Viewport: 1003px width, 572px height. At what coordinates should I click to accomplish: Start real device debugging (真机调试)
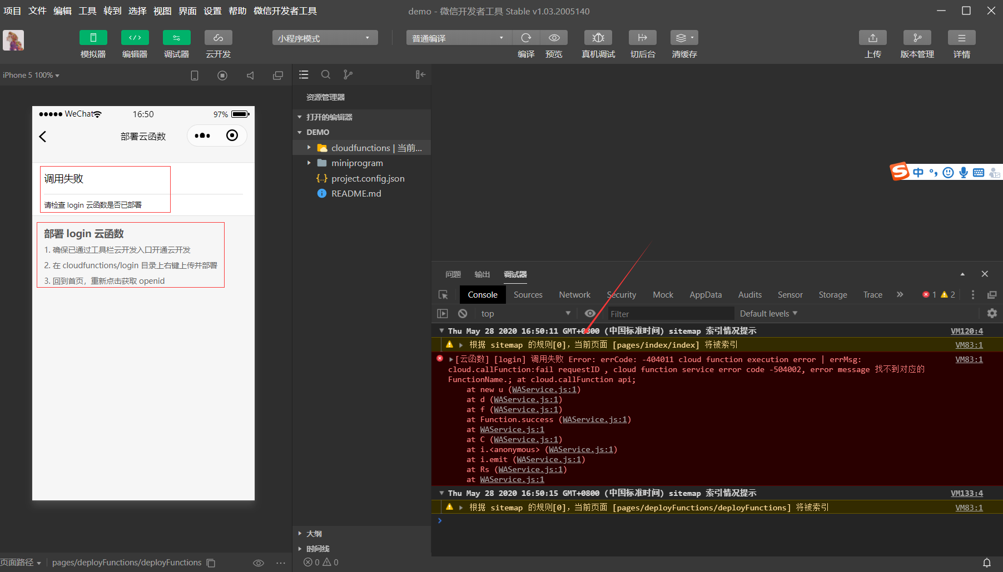(x=598, y=38)
